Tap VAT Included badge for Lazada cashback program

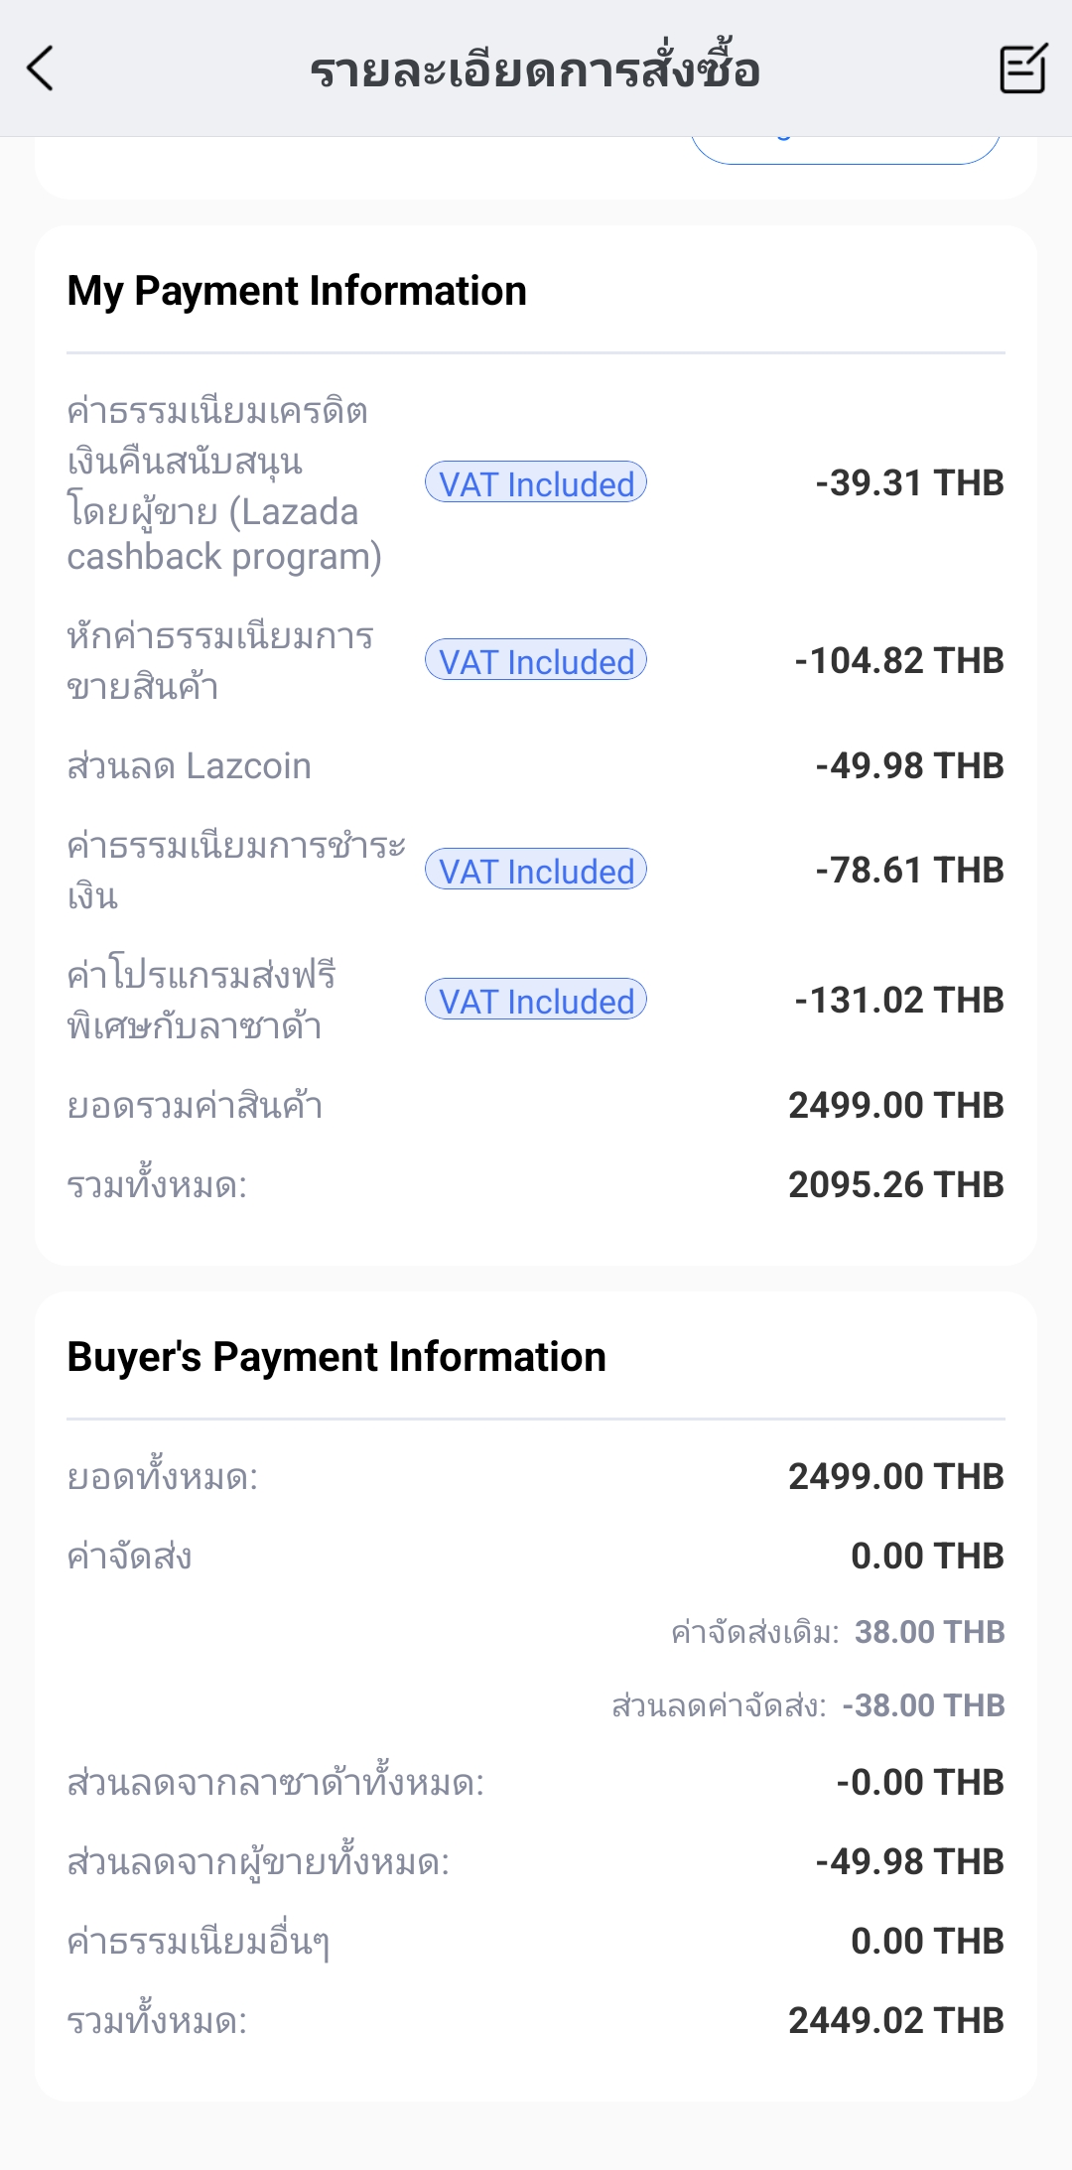(x=536, y=483)
